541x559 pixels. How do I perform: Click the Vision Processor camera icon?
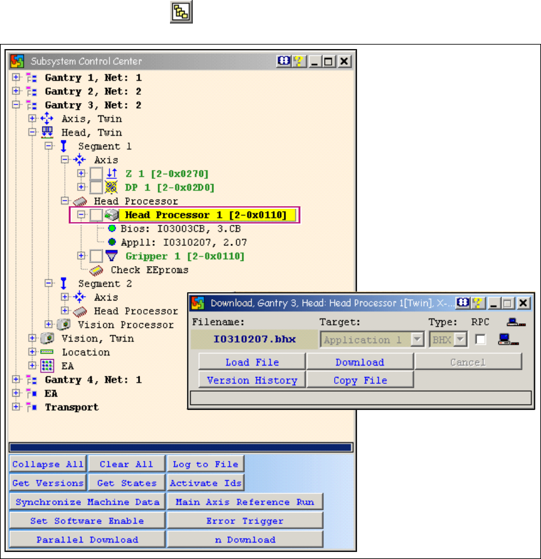[64, 325]
